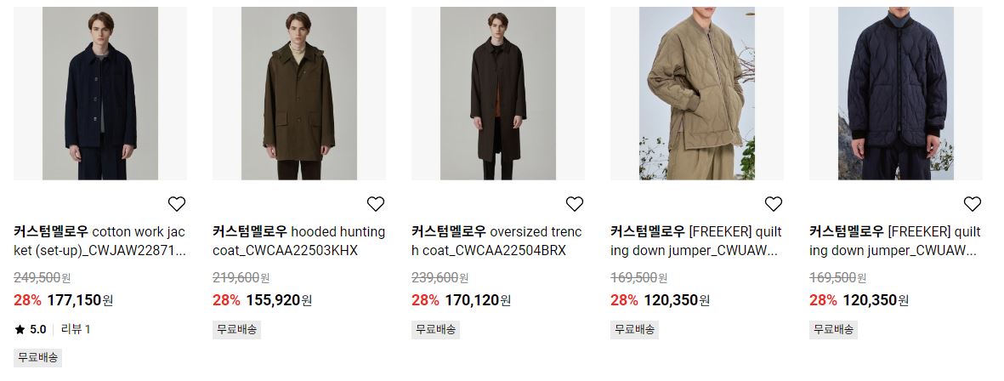Like the khaki FREEKER quilting down jumper
Viewport: 1004px width, 381px height.
click(774, 203)
